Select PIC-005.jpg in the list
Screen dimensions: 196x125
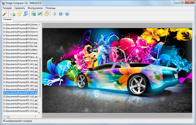click(x=20, y=79)
